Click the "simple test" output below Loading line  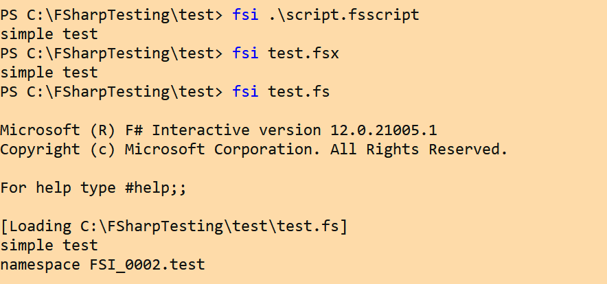[49, 245]
